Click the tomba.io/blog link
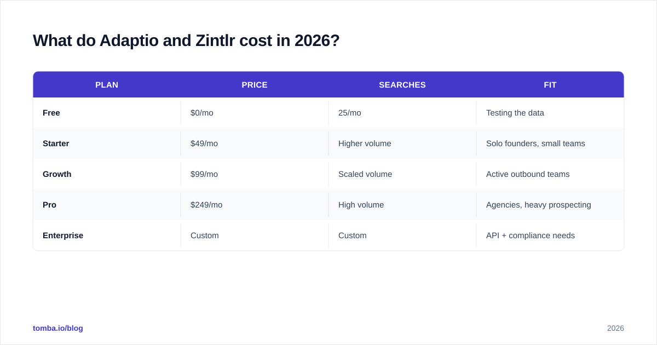Screen dimensions: 657x345 pos(58,328)
